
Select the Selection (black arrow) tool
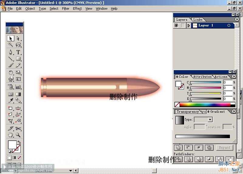(11, 38)
